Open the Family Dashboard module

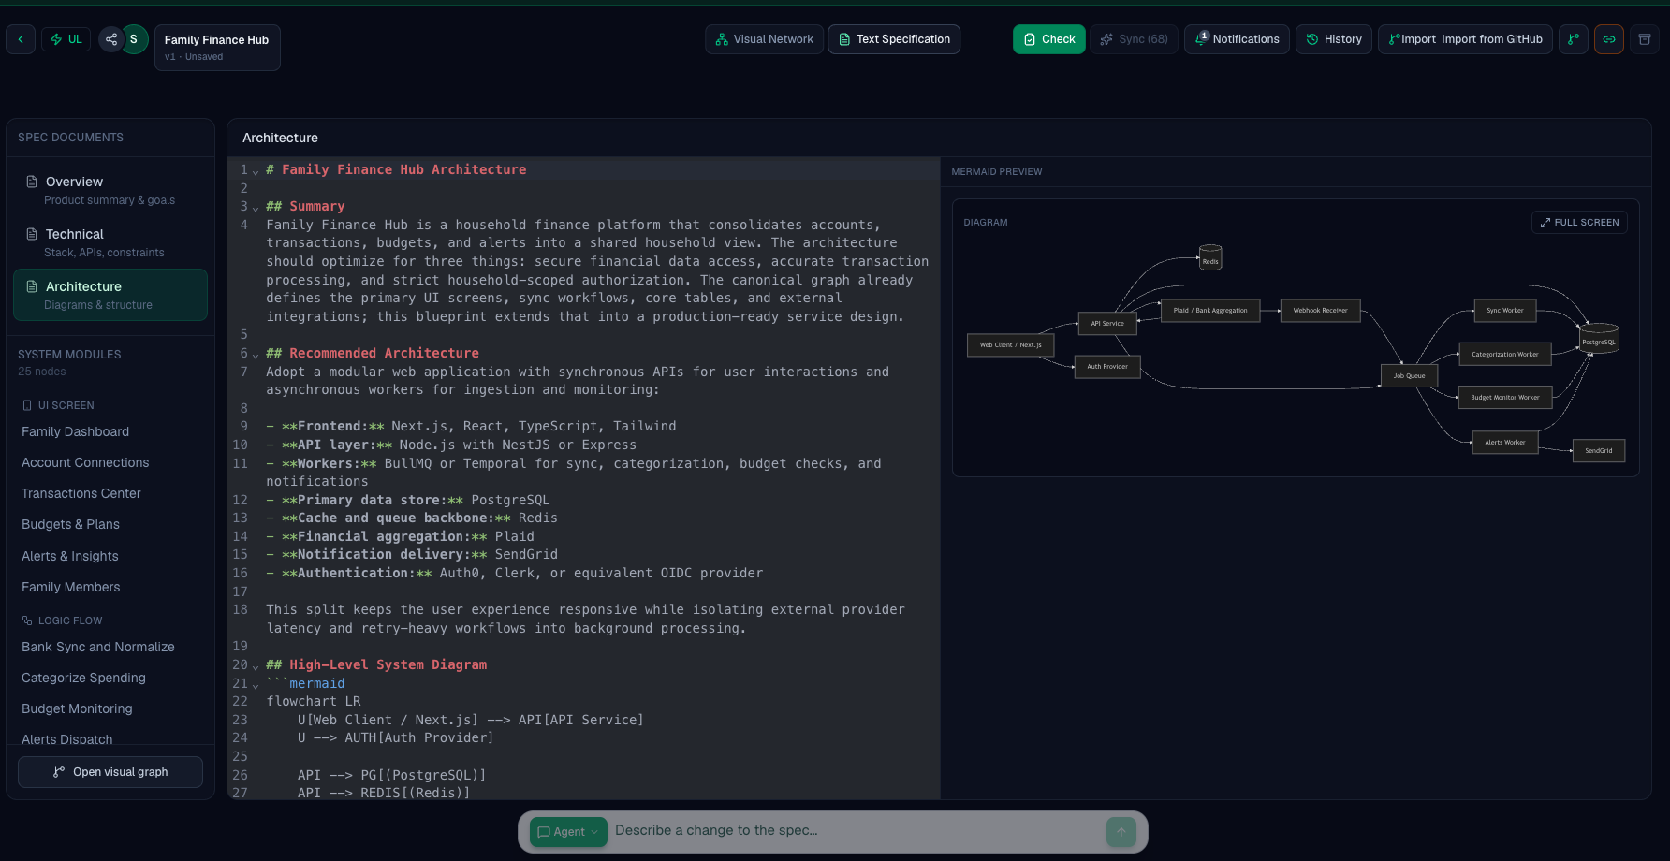click(x=76, y=431)
